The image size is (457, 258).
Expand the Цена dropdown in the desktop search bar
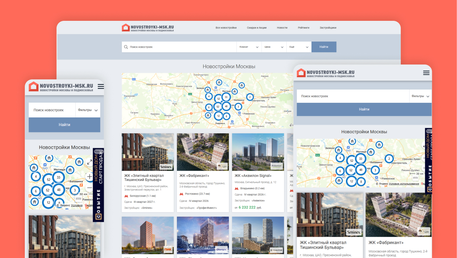[x=274, y=47]
